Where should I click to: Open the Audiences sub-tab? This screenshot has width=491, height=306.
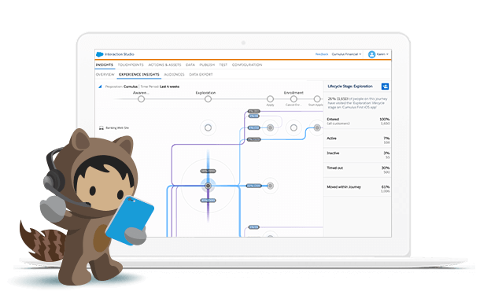click(174, 75)
